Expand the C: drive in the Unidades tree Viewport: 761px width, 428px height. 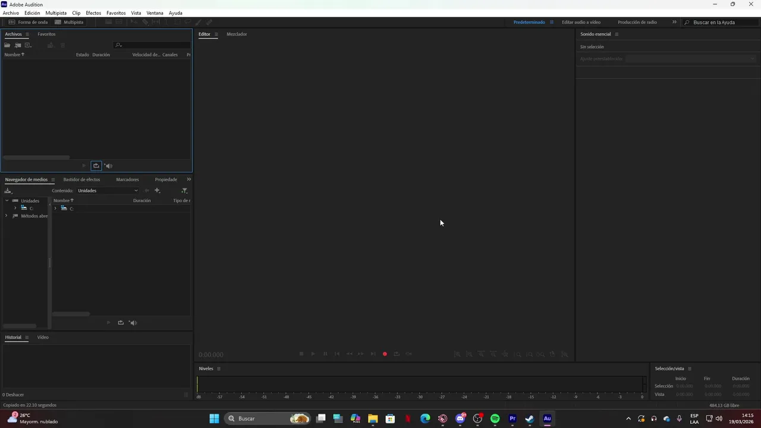click(15, 208)
